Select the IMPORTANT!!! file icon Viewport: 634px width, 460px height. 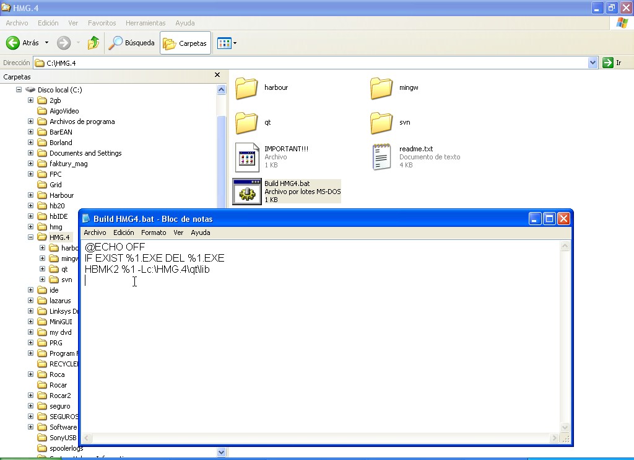[247, 157]
